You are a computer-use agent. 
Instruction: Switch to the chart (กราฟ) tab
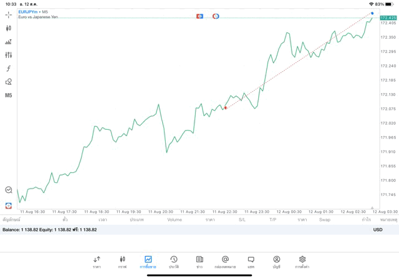[122, 262]
